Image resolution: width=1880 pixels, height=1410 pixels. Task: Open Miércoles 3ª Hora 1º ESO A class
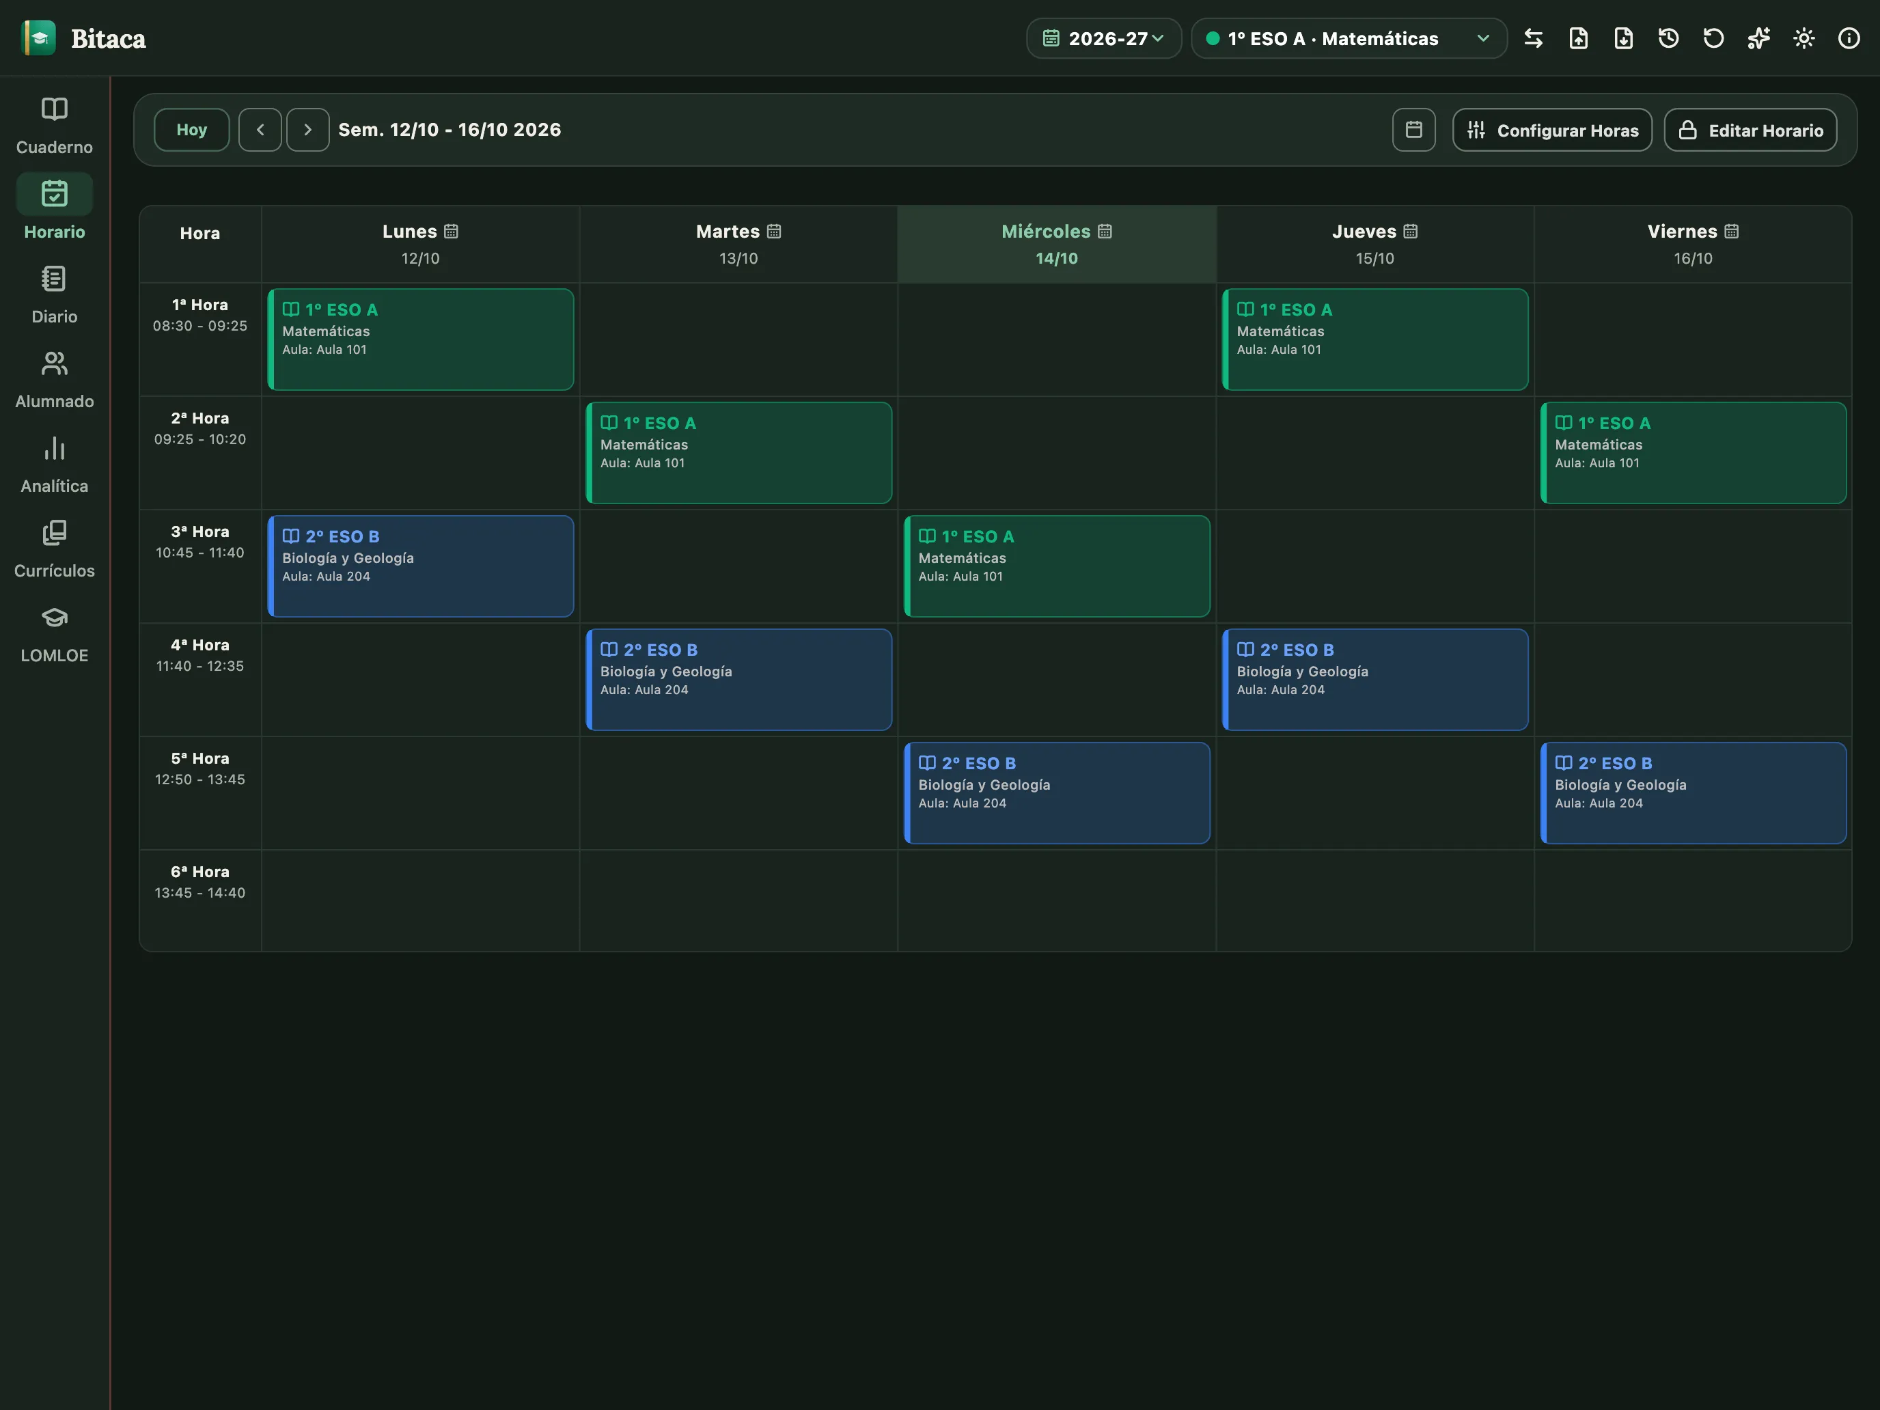point(1056,566)
